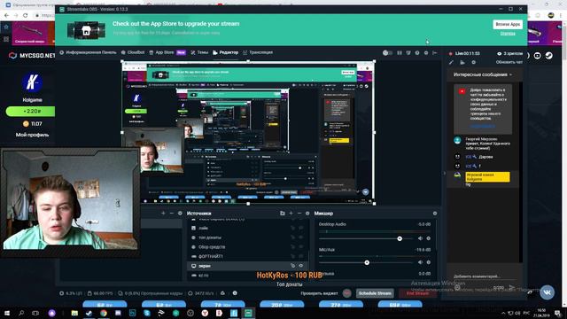Open Windows Start menu
The width and height of the screenshot is (567, 319).
pyautogui.click(x=7, y=313)
